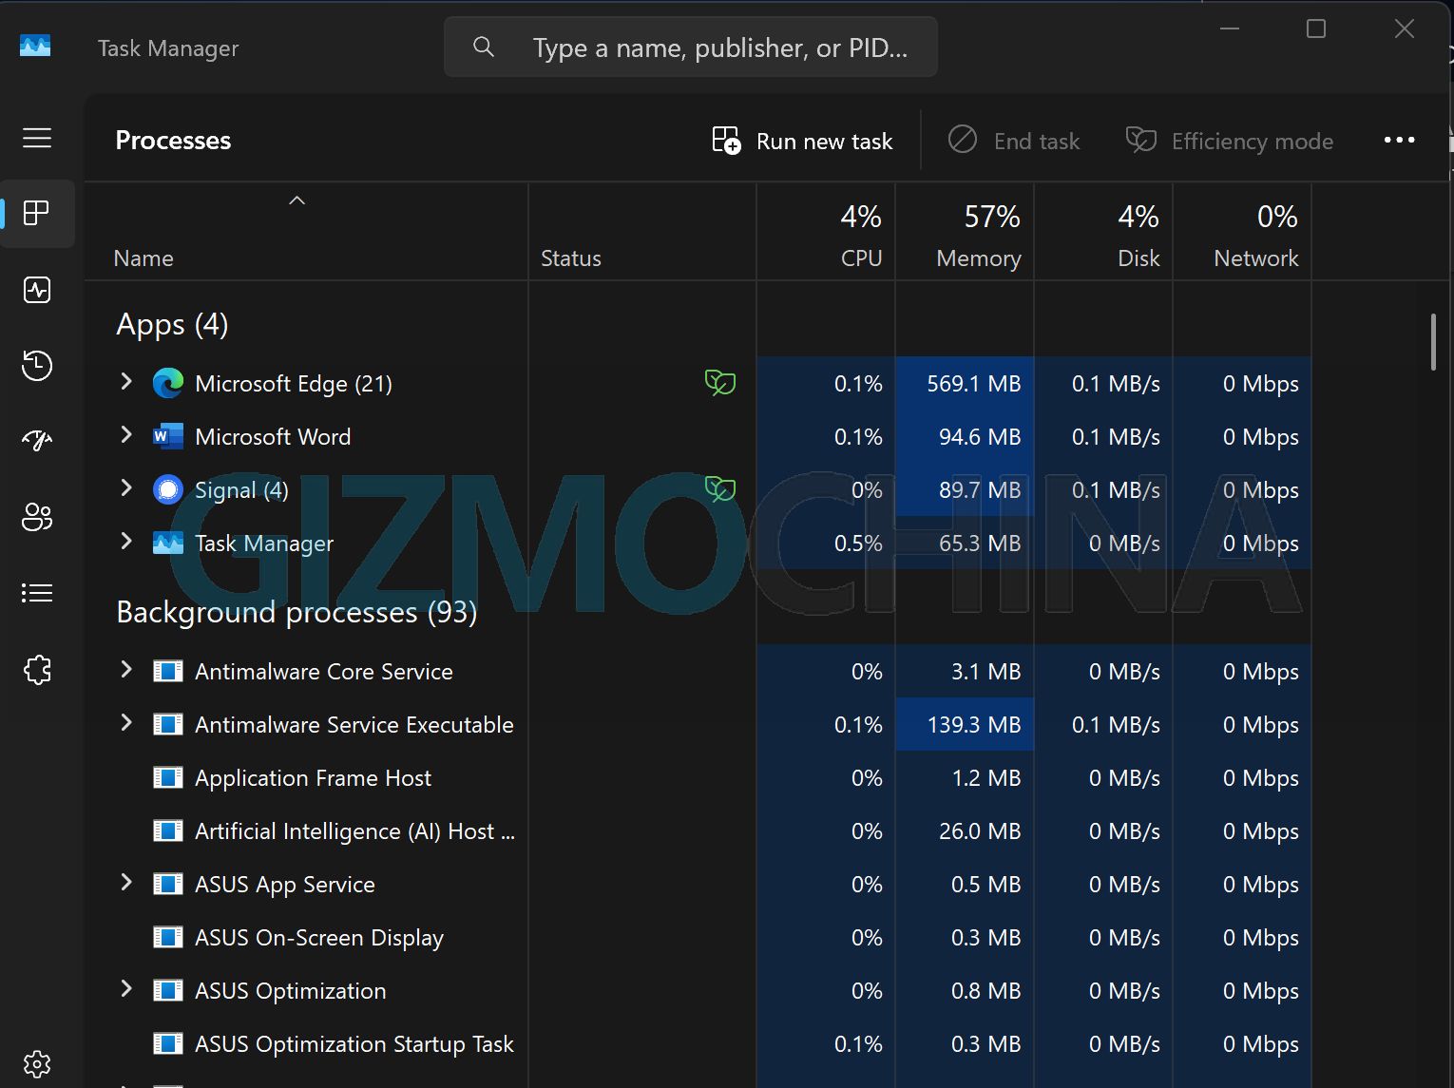Open the hamburger navigation menu
The height and width of the screenshot is (1088, 1454).
[37, 139]
